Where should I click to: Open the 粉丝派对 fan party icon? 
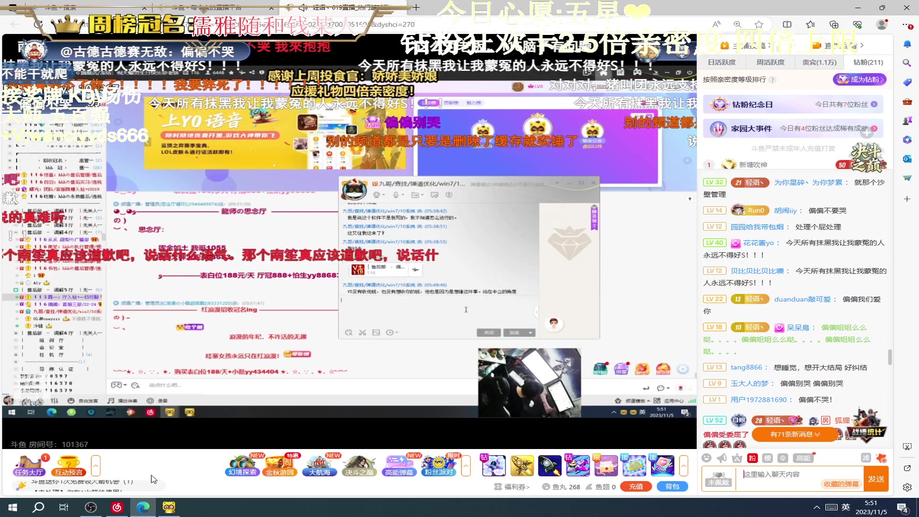point(438,465)
